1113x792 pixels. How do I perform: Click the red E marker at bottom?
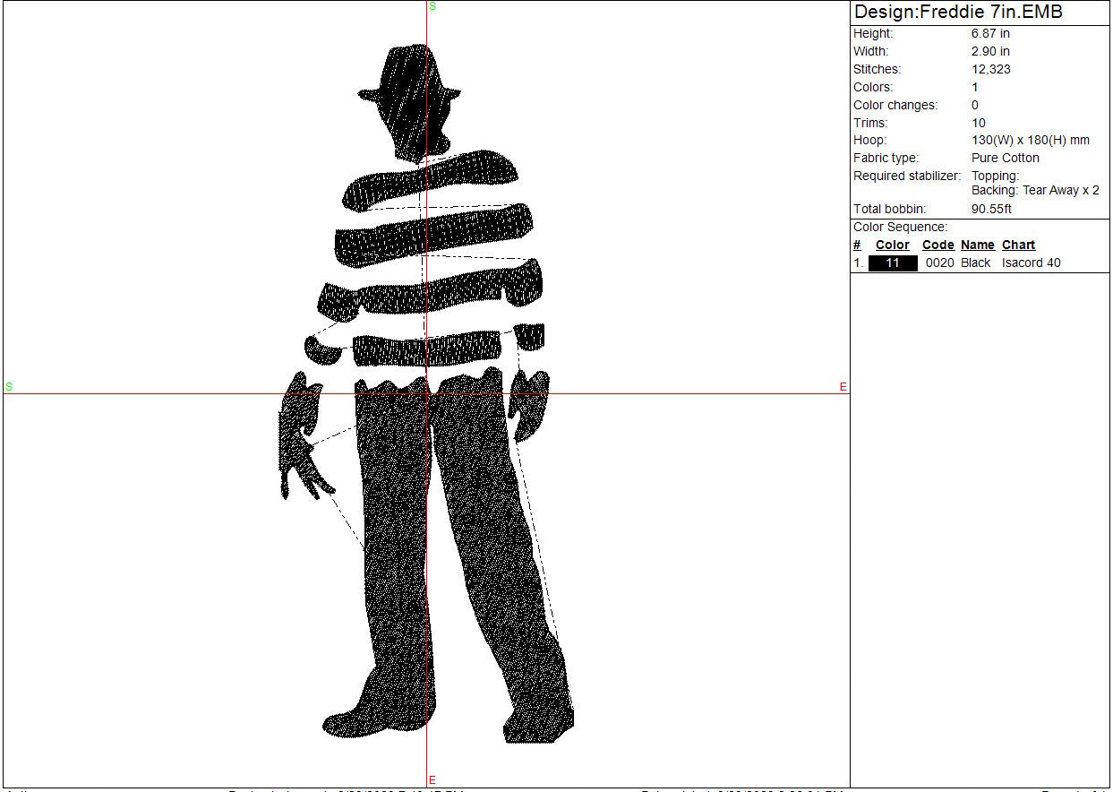click(x=432, y=780)
